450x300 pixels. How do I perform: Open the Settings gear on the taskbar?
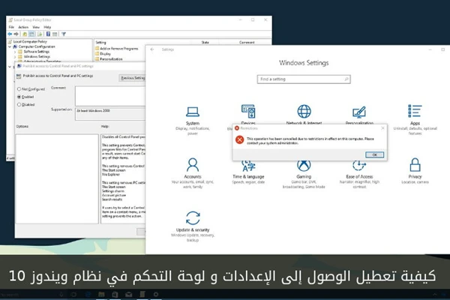pyautogui.click(x=156, y=294)
